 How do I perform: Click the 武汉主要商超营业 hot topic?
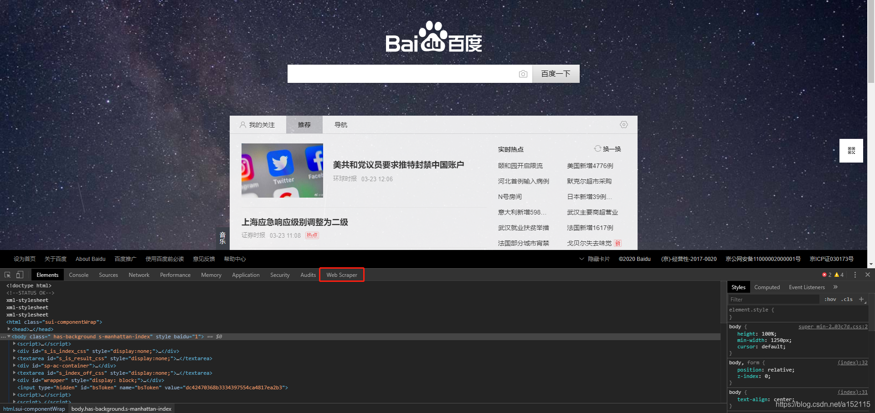[x=592, y=212]
